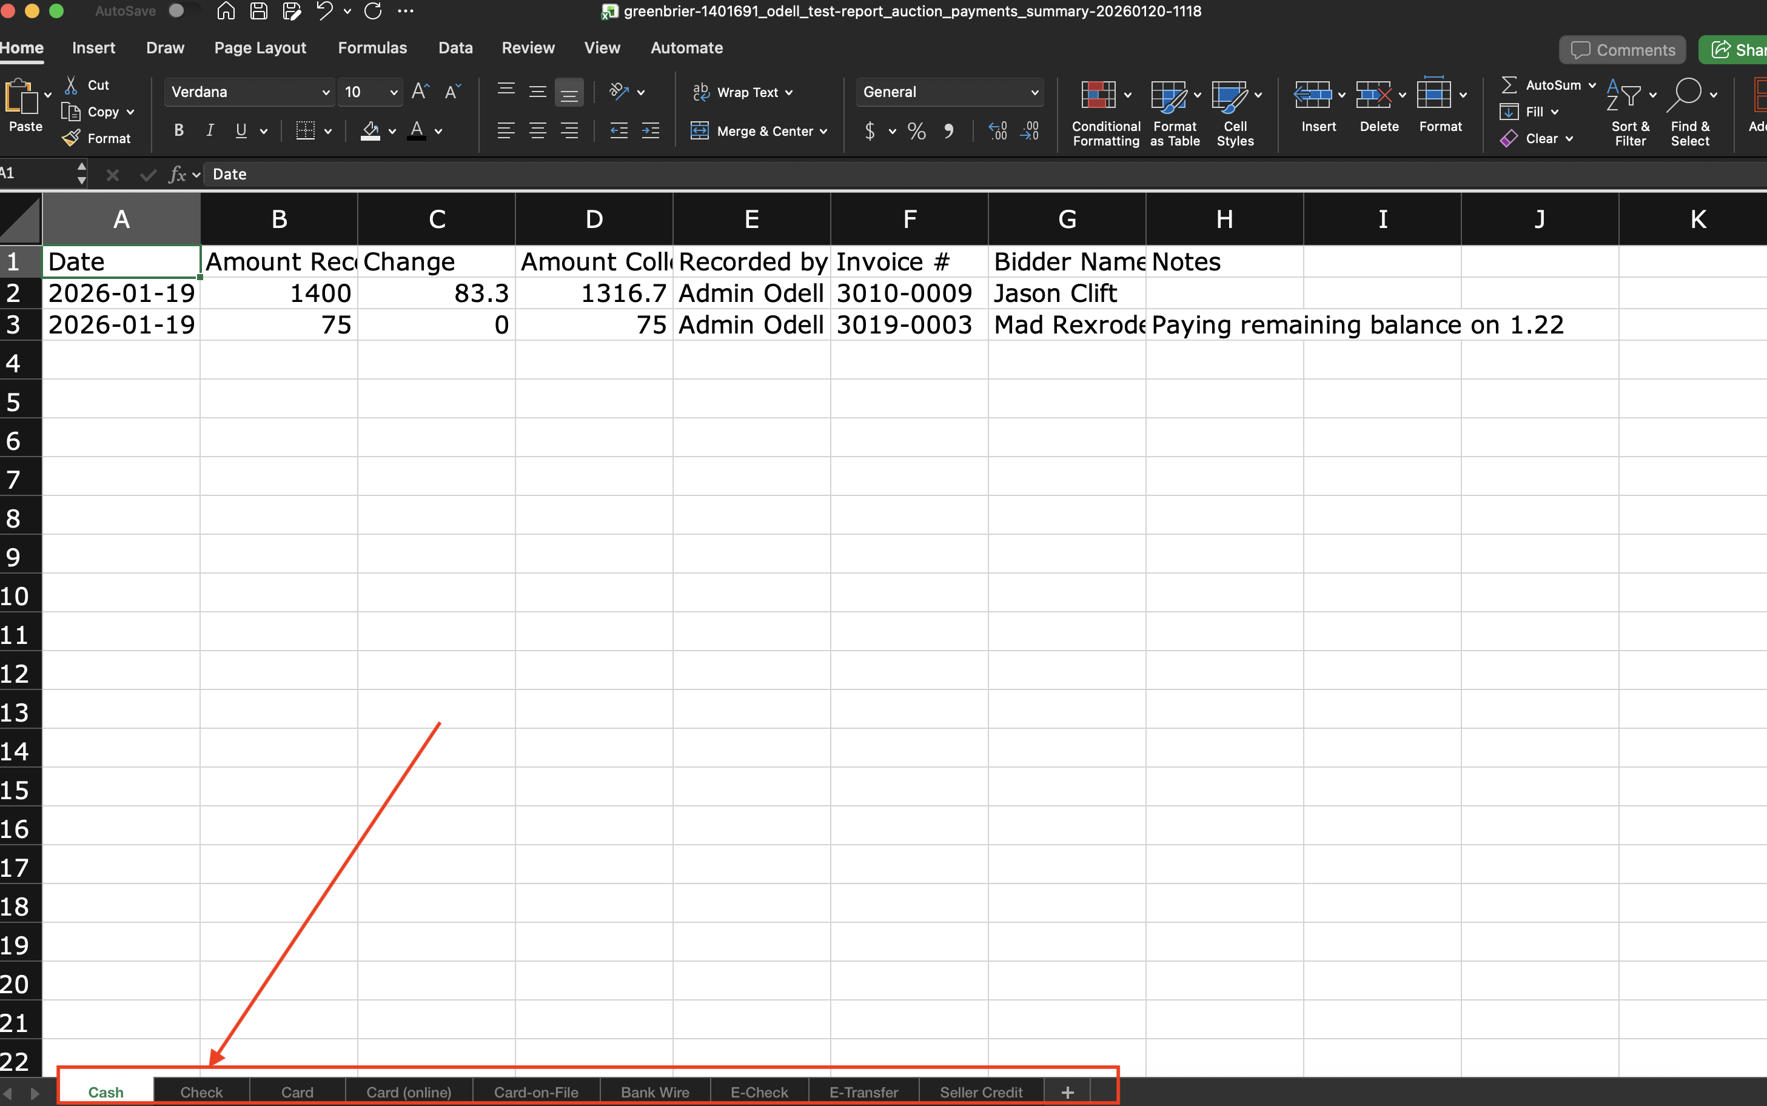Click the formula bar showing Date

(984, 174)
